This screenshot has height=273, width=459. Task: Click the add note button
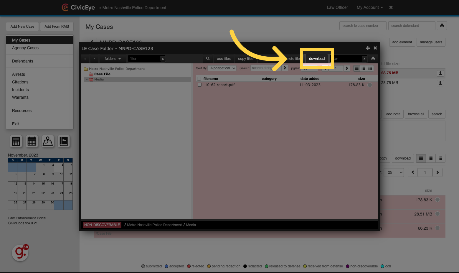[393, 114]
